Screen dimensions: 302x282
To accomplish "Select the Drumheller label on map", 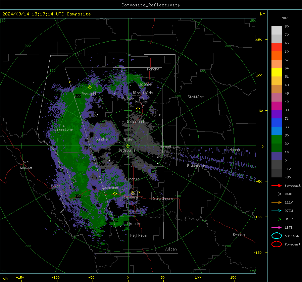I will tap(197, 165).
